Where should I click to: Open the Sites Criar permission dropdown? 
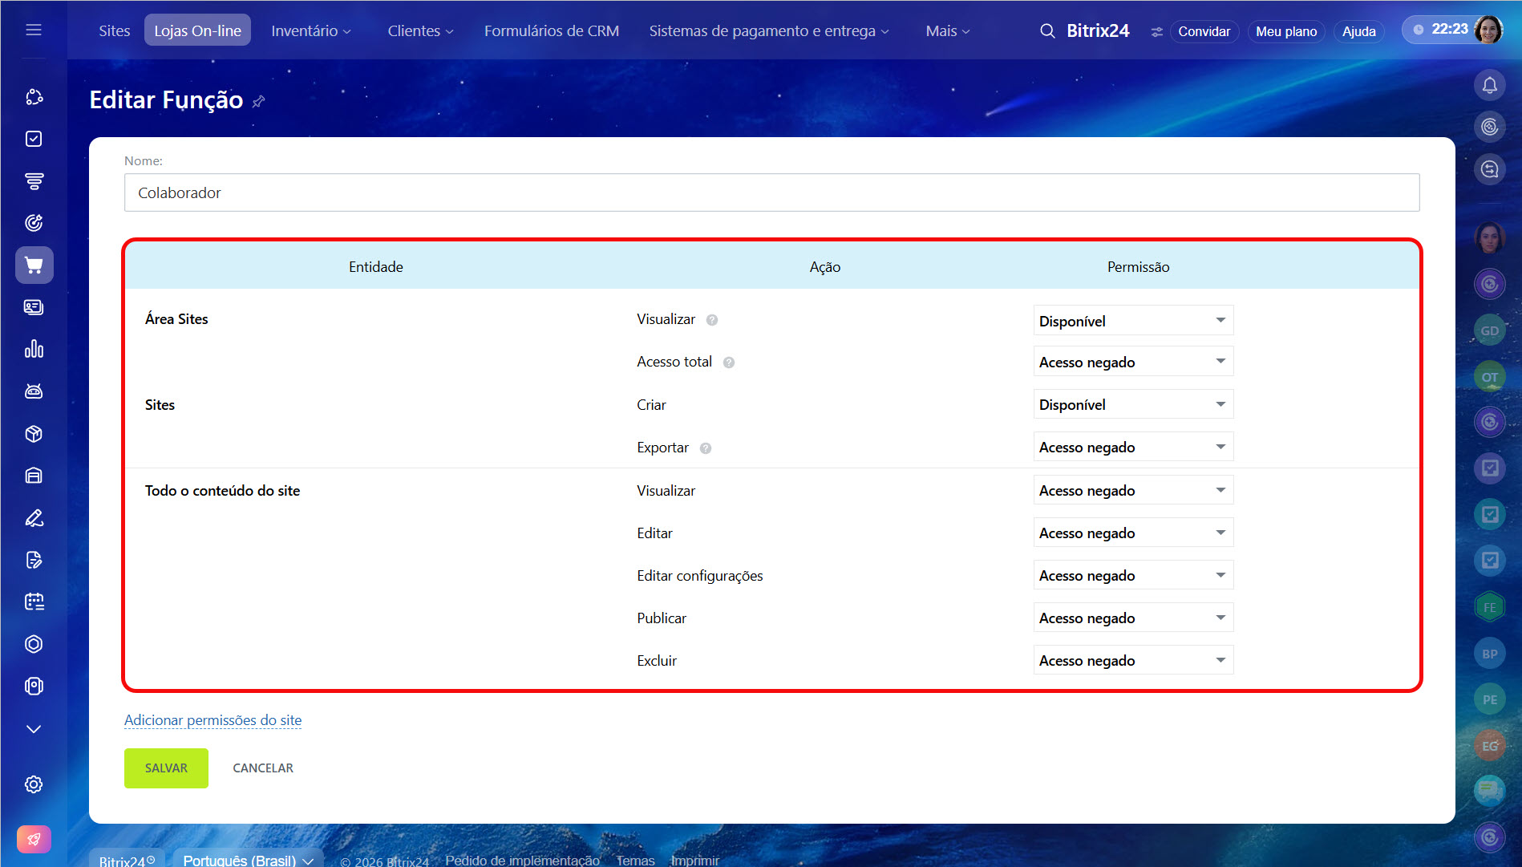coord(1132,405)
